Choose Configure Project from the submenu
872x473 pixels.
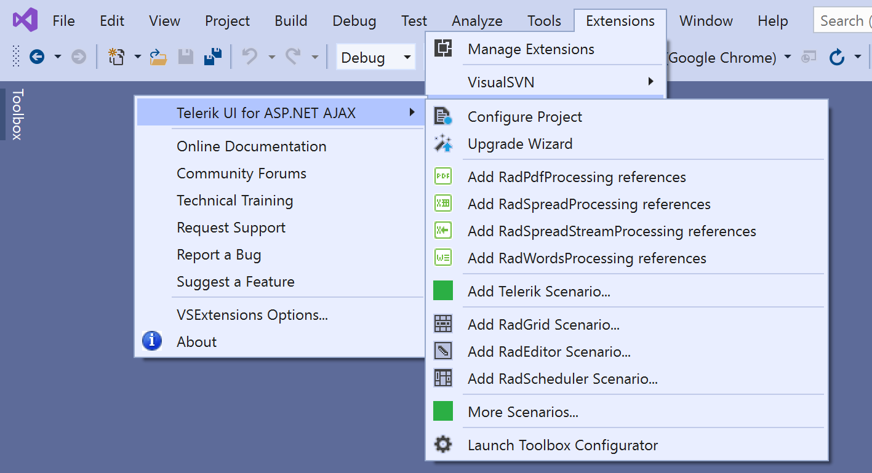tap(525, 117)
